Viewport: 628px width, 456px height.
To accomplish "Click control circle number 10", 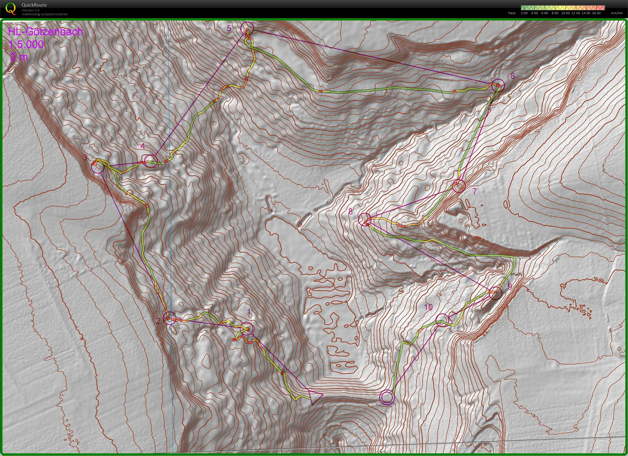I will coord(442,320).
